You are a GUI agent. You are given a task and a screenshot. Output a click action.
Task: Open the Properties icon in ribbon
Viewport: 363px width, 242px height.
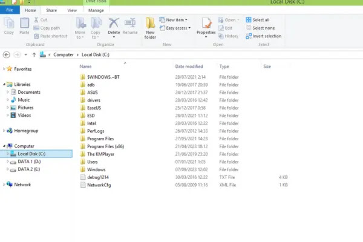(x=206, y=25)
